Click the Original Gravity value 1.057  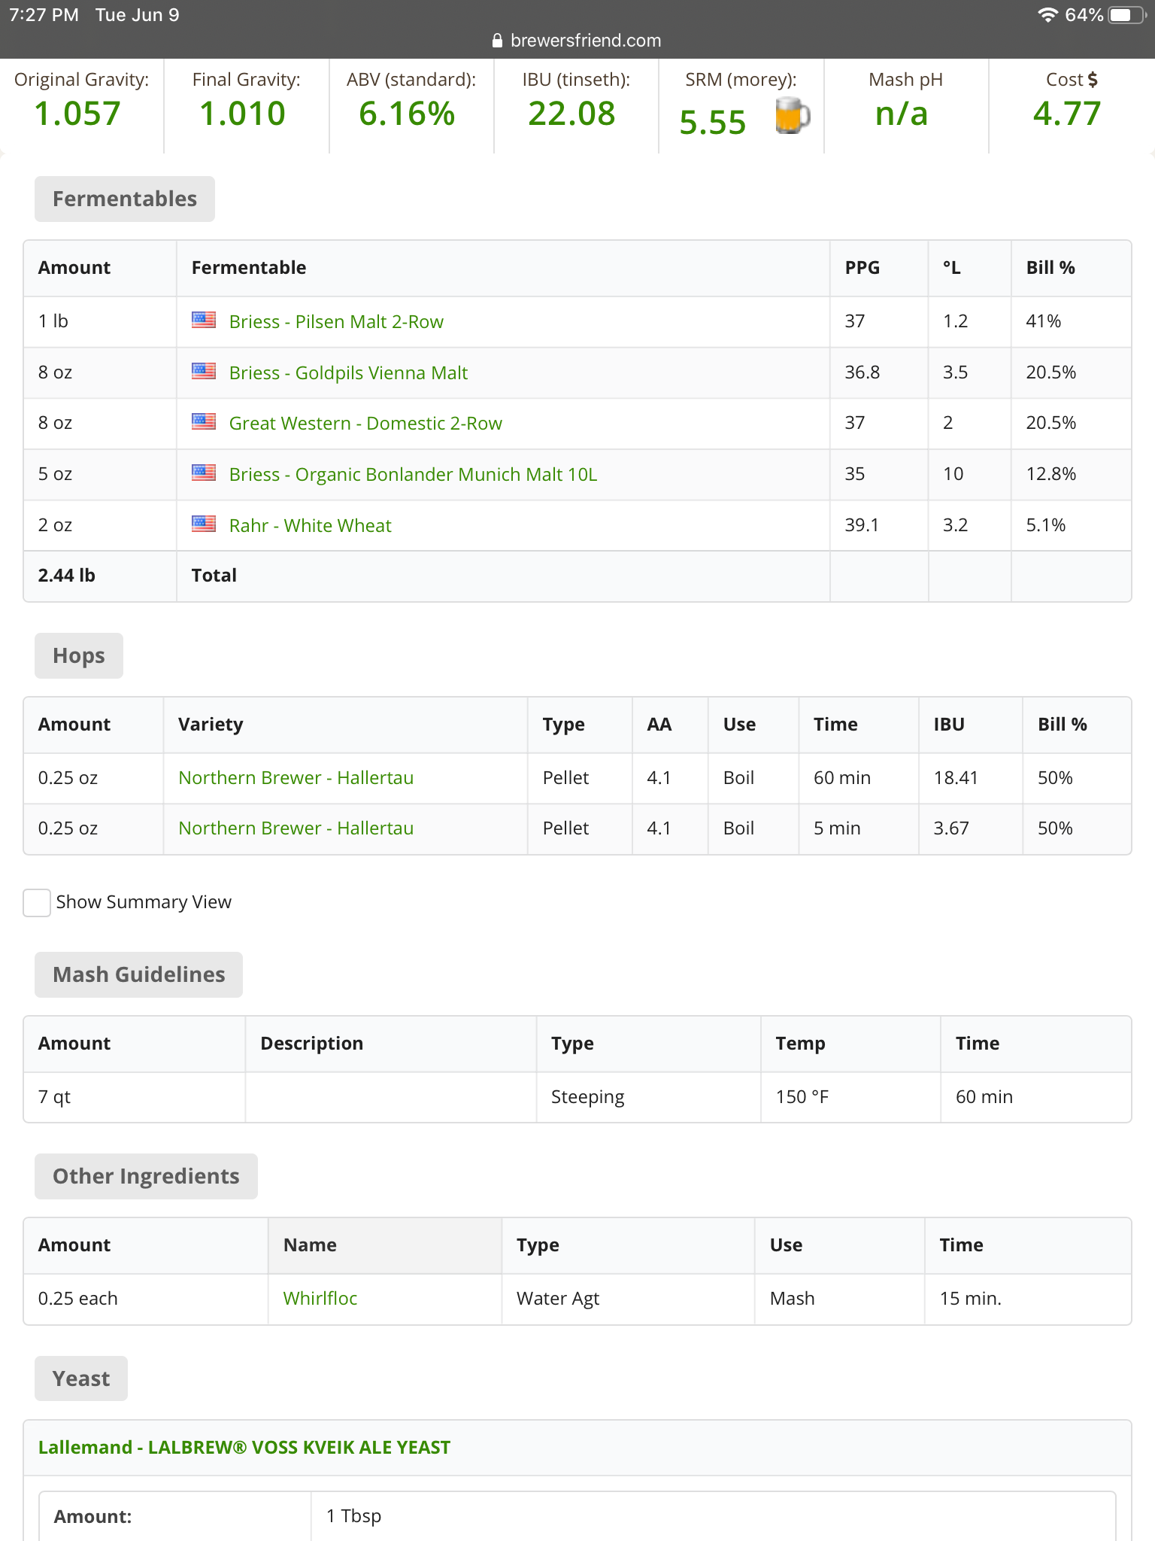[x=77, y=114]
